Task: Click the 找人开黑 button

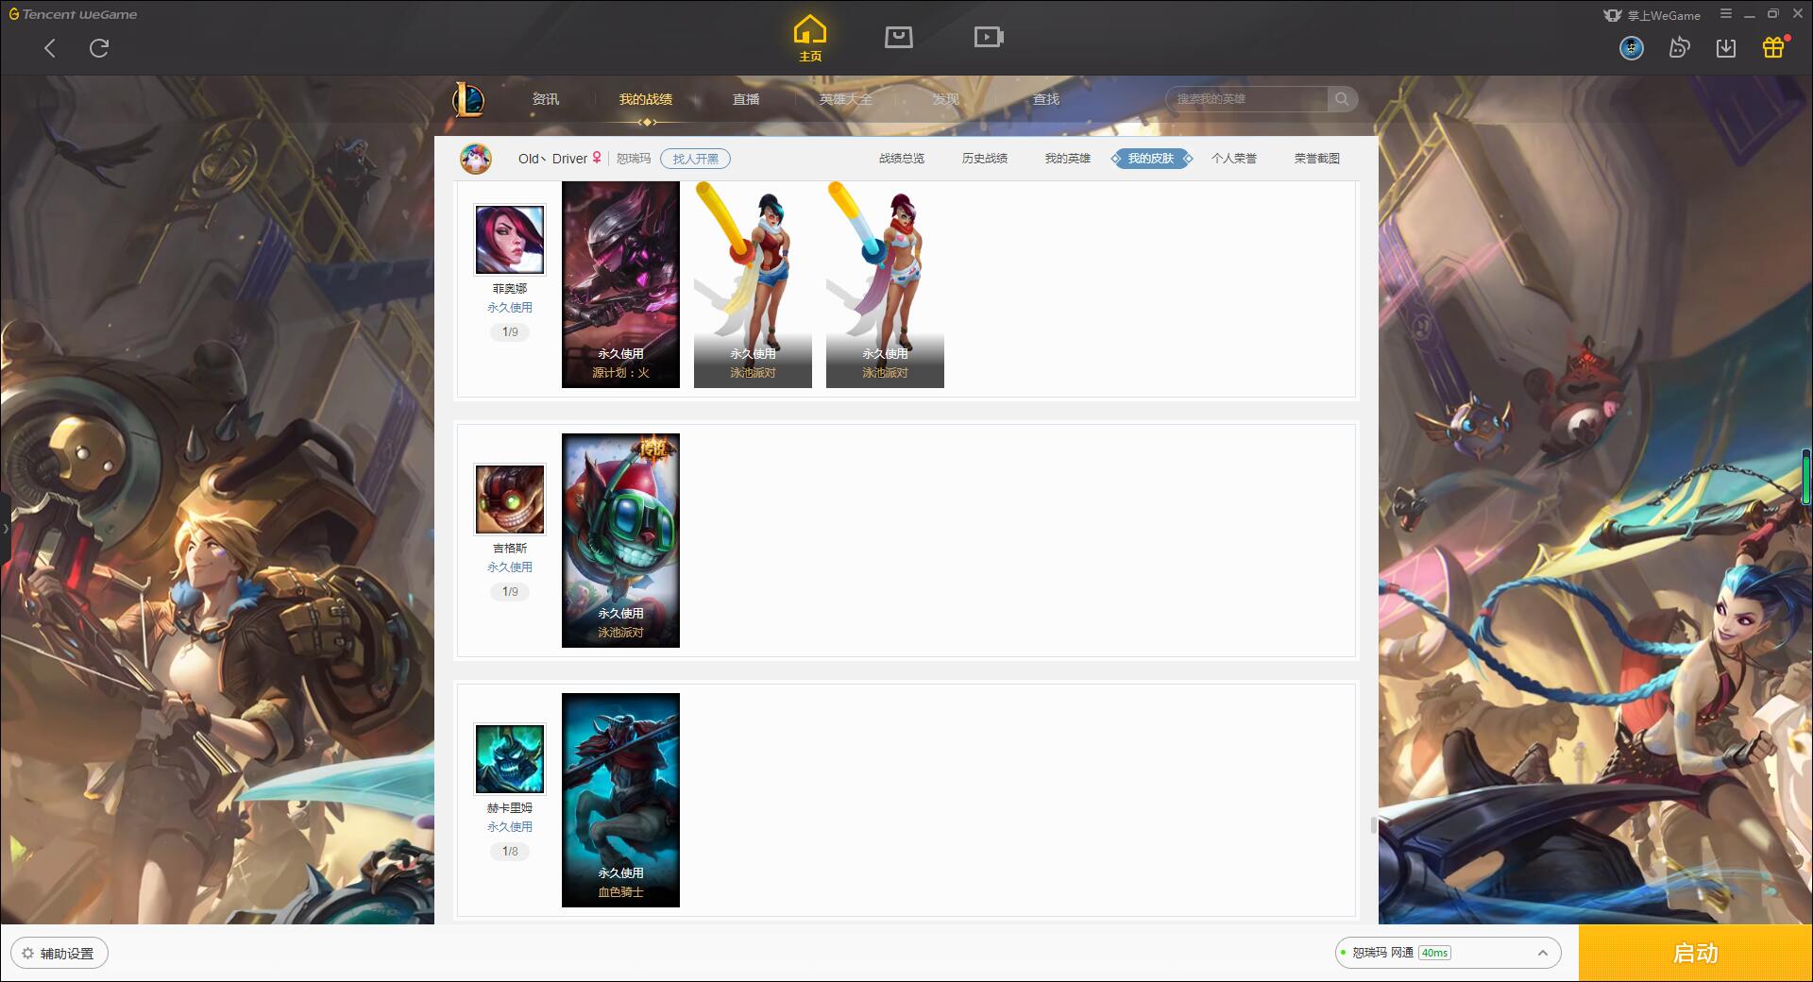Action: [x=696, y=159]
